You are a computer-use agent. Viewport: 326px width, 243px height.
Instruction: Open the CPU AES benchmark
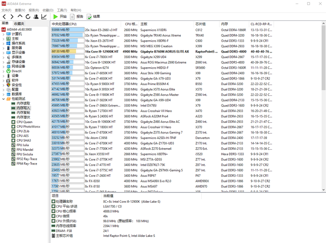pyautogui.click(x=20, y=136)
